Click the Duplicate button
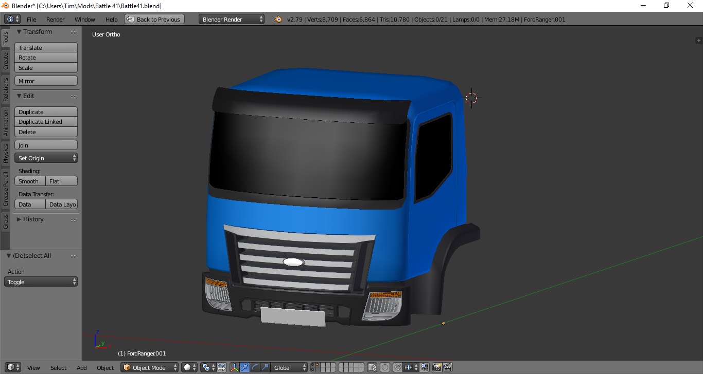703x374 pixels. click(46, 111)
